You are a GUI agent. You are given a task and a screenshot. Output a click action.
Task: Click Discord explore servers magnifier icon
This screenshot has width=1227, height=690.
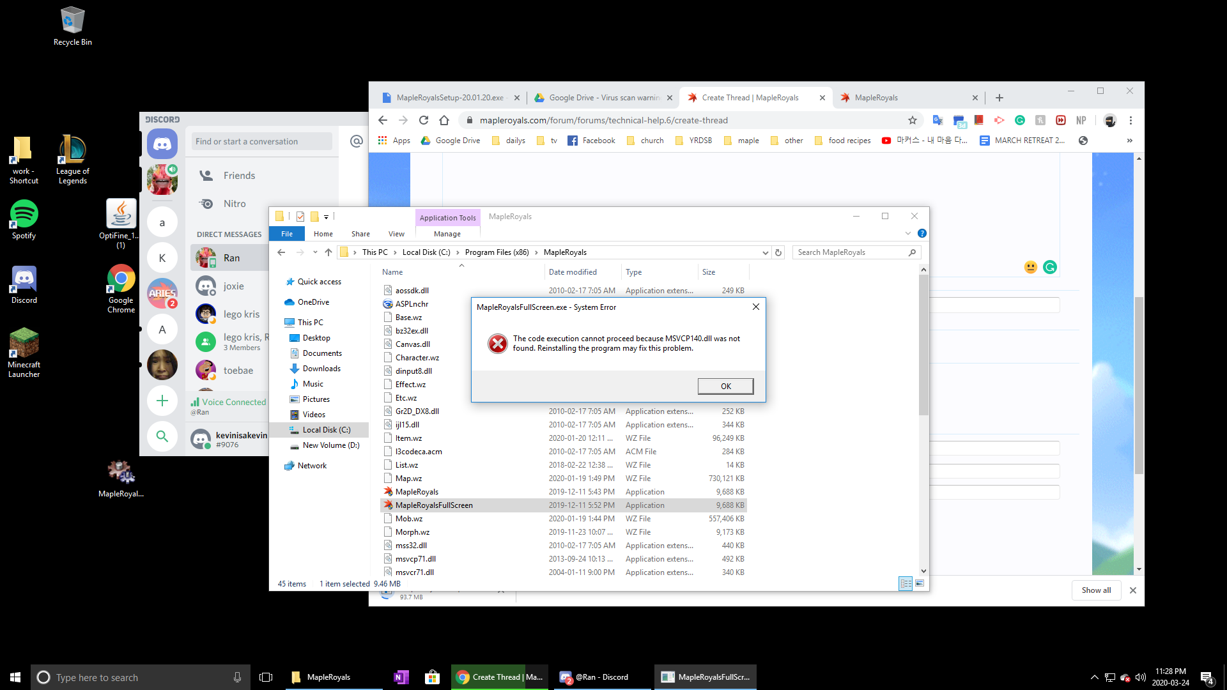[162, 436]
